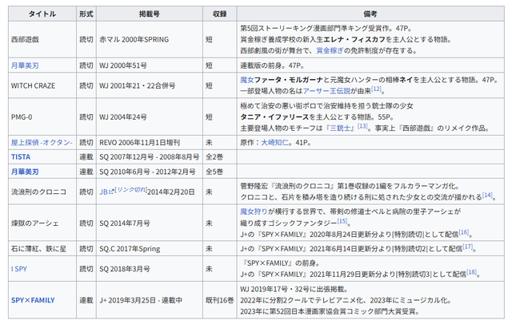
Task: Jump to footnote reference 13
Action: click(x=362, y=125)
